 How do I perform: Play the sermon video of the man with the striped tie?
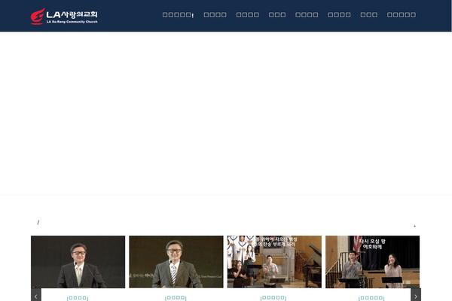[176, 262]
